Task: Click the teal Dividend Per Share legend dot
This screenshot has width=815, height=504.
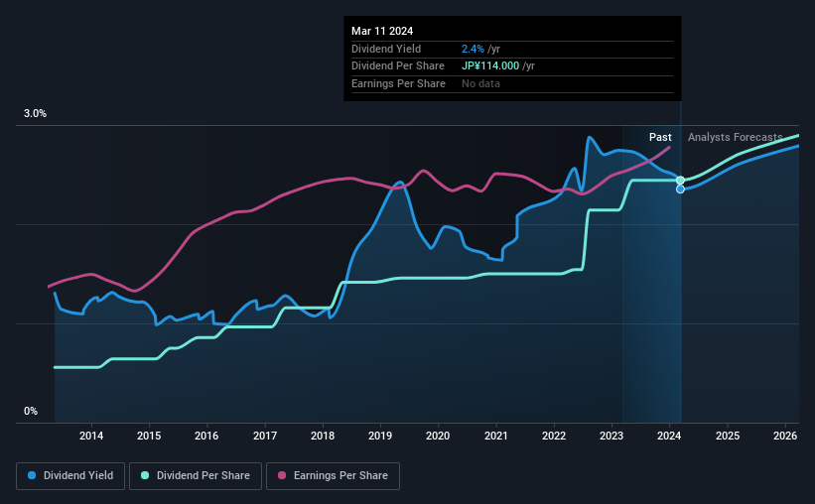Action: point(145,475)
